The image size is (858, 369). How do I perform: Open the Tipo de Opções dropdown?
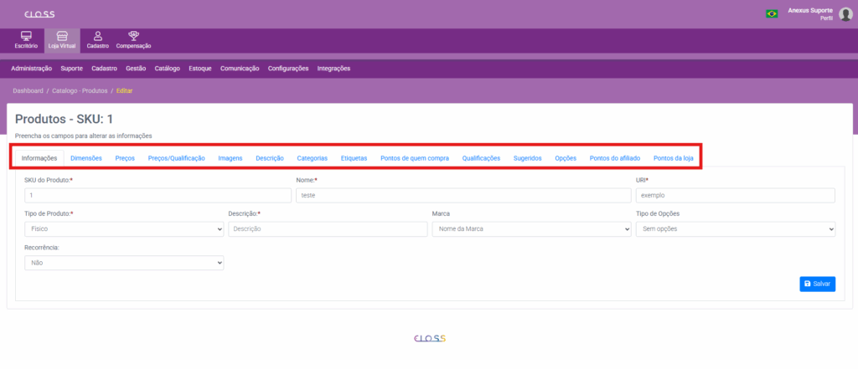[735, 228]
